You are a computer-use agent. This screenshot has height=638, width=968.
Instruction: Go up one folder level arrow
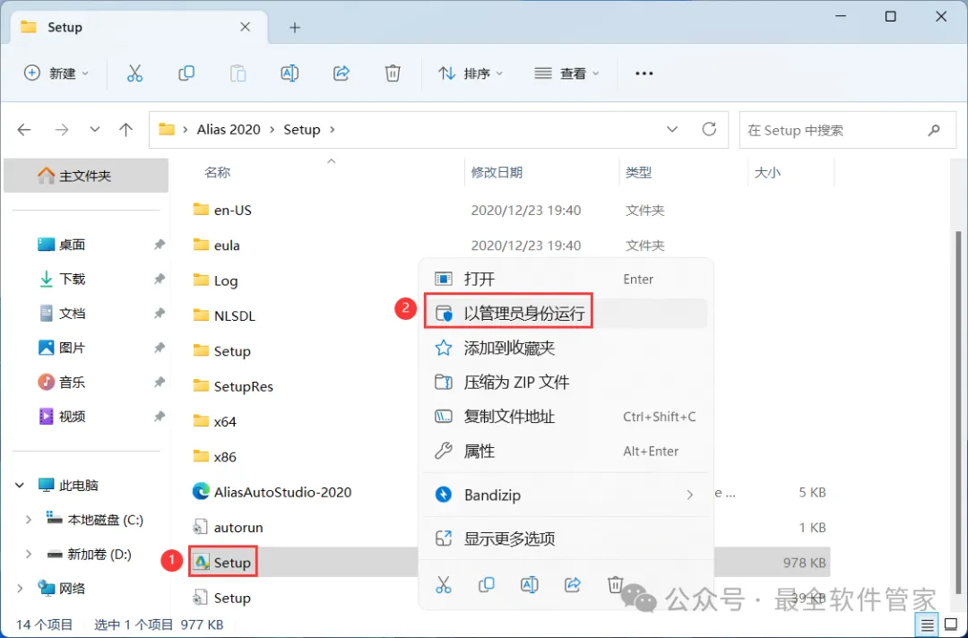(x=126, y=130)
